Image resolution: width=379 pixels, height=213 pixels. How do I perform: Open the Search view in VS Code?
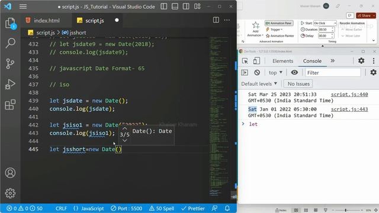click(10, 43)
